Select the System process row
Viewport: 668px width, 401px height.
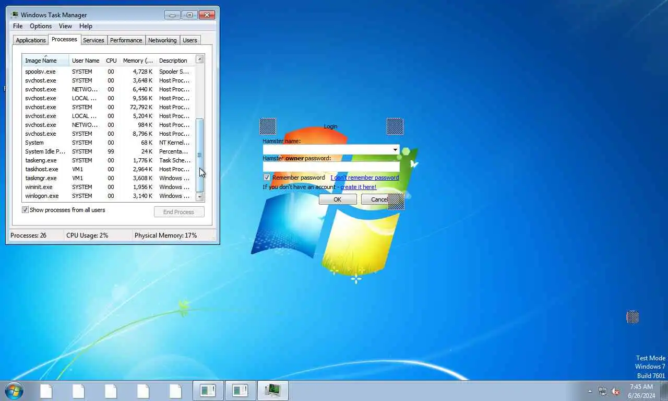pos(109,143)
